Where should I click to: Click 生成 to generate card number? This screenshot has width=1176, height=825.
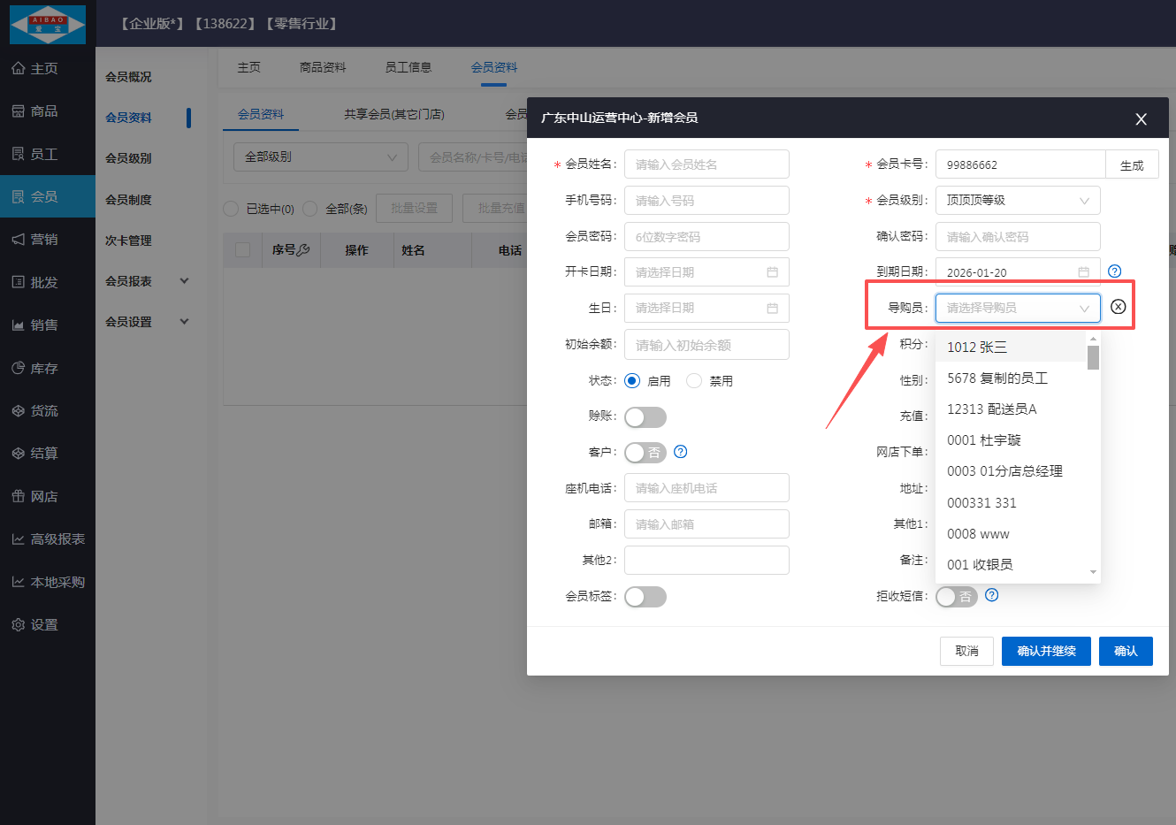1131,165
